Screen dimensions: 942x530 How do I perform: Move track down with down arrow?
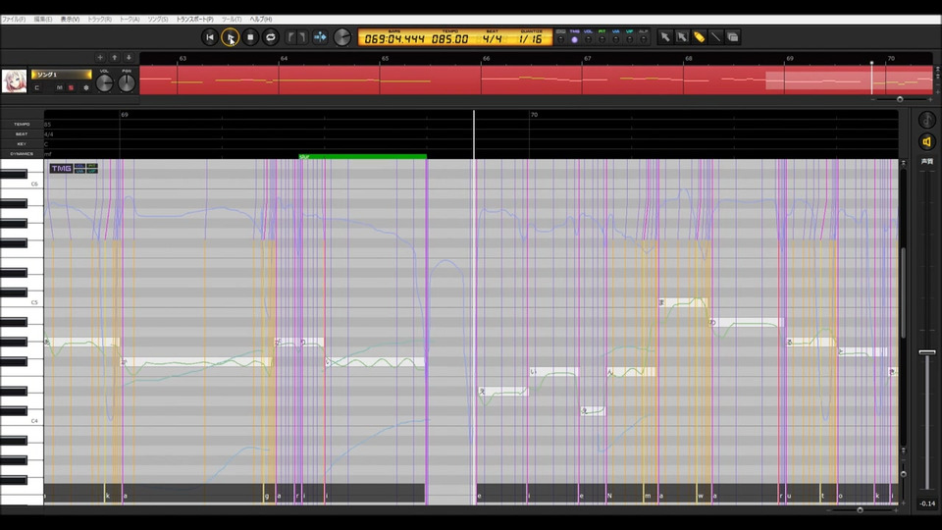(x=129, y=57)
